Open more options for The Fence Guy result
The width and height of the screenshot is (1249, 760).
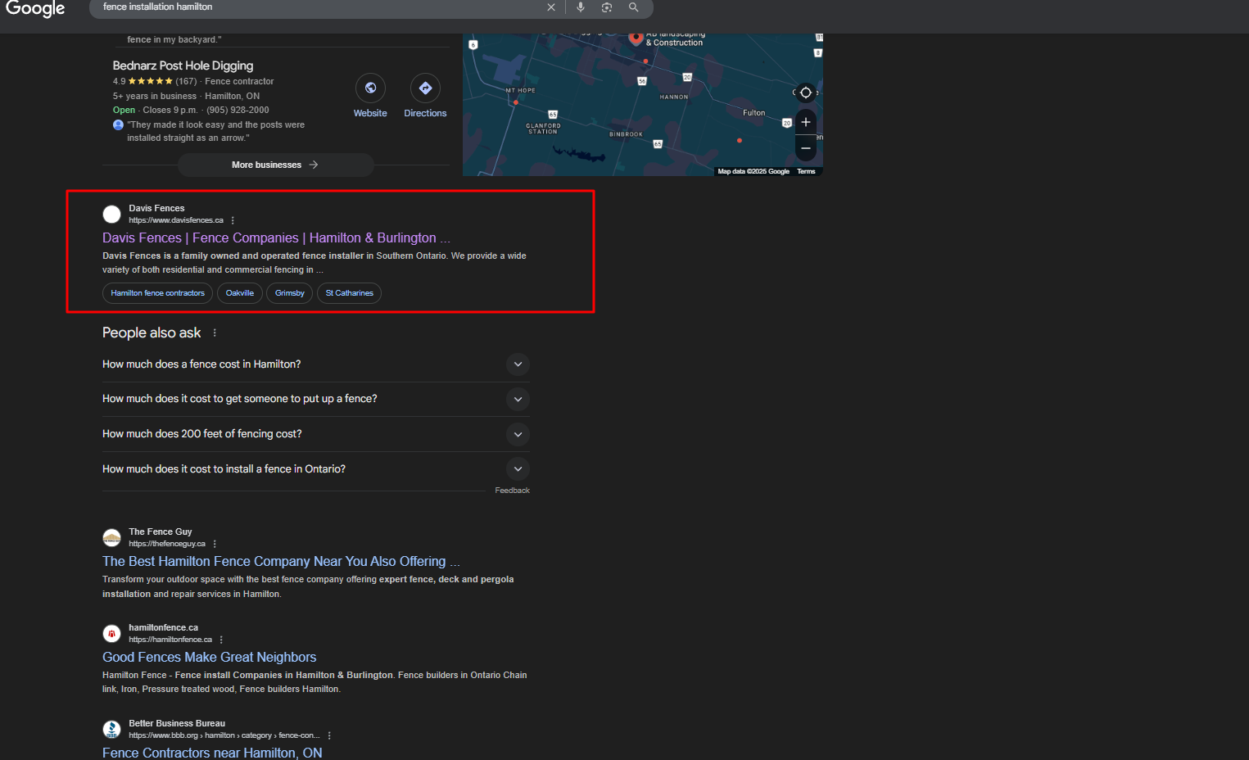(215, 544)
